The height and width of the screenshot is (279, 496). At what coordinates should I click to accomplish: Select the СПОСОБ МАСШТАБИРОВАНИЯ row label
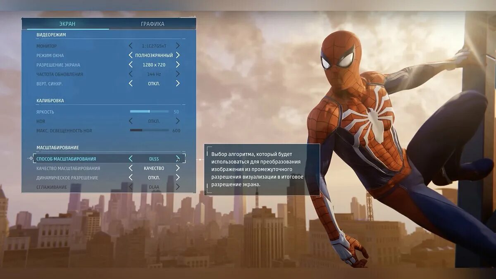[x=66, y=159]
